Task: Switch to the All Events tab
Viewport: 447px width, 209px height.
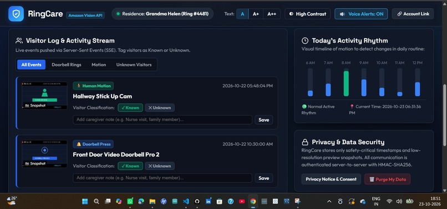Action: [x=32, y=65]
